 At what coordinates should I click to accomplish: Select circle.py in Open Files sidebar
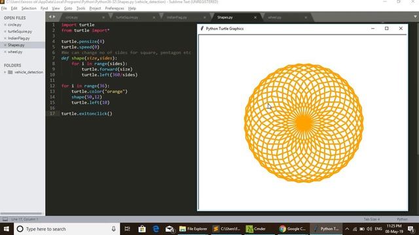(x=14, y=25)
